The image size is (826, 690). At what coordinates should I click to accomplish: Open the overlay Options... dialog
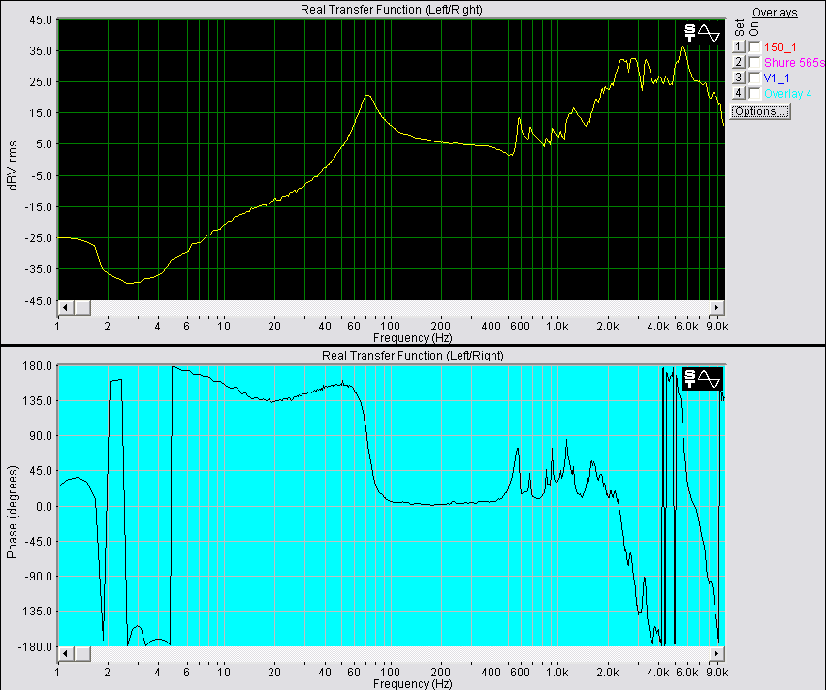pos(760,111)
